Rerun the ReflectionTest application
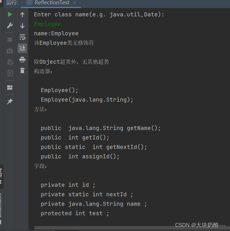Screen dimensions: 230x231 pyautogui.click(x=10, y=14)
